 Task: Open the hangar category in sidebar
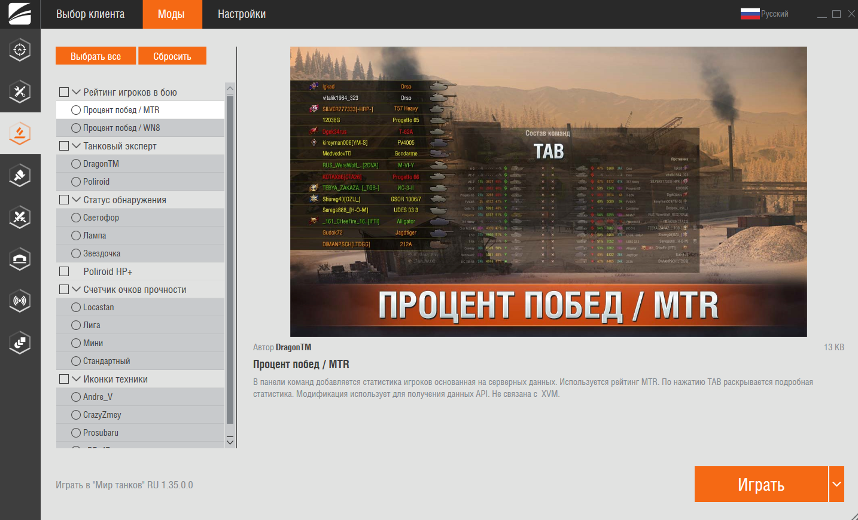tap(20, 259)
